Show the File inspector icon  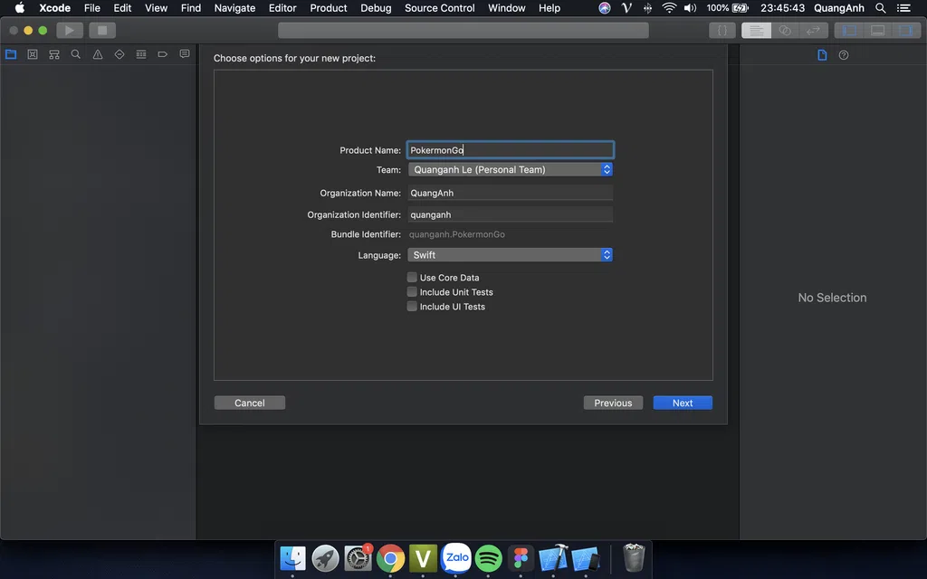pyautogui.click(x=822, y=55)
